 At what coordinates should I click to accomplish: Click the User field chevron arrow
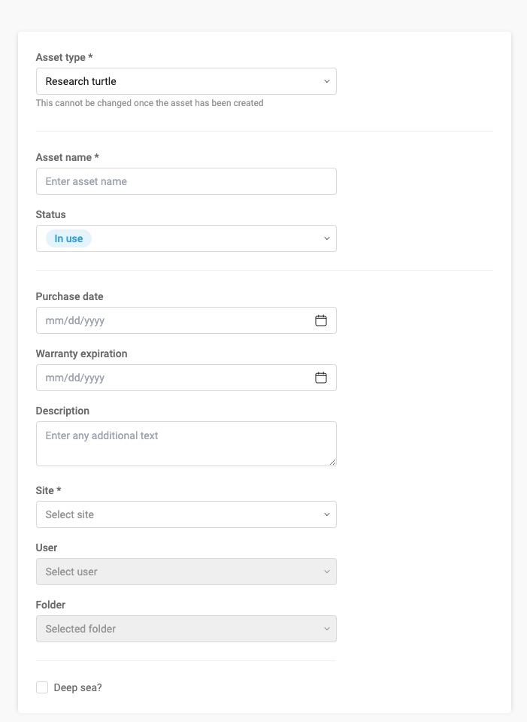[x=326, y=572]
